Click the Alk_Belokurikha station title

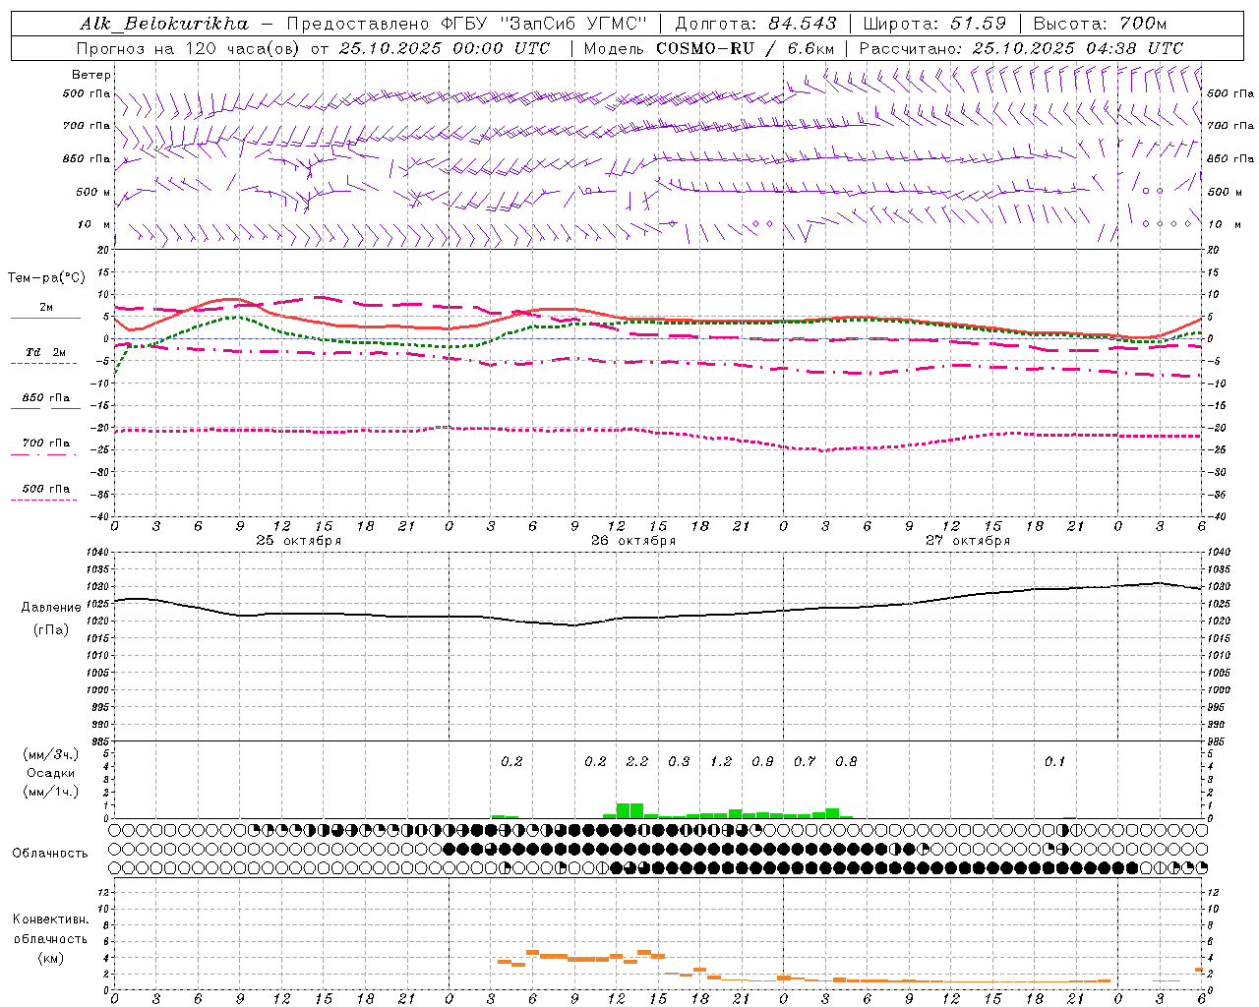[x=163, y=24]
